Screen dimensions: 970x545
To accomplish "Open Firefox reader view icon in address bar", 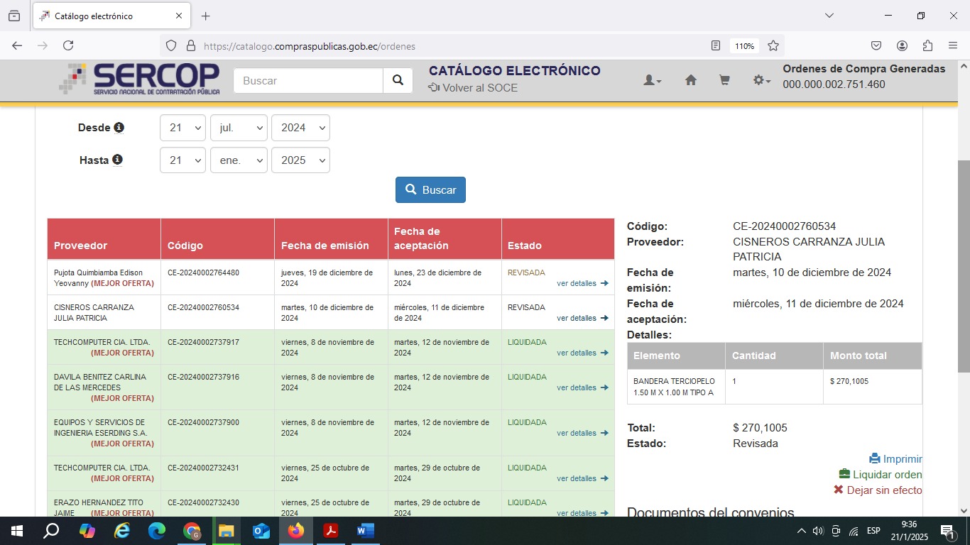I will (x=716, y=45).
